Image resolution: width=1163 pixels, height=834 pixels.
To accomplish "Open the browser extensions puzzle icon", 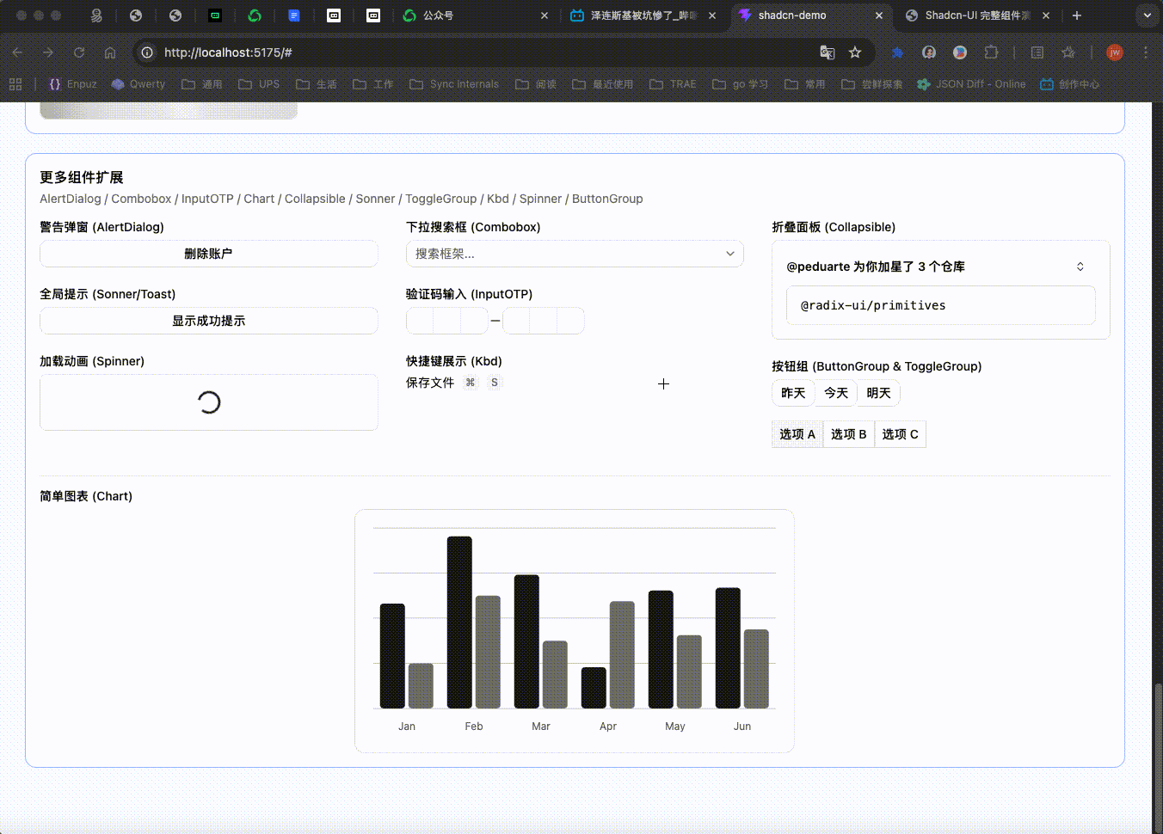I will pyautogui.click(x=991, y=52).
